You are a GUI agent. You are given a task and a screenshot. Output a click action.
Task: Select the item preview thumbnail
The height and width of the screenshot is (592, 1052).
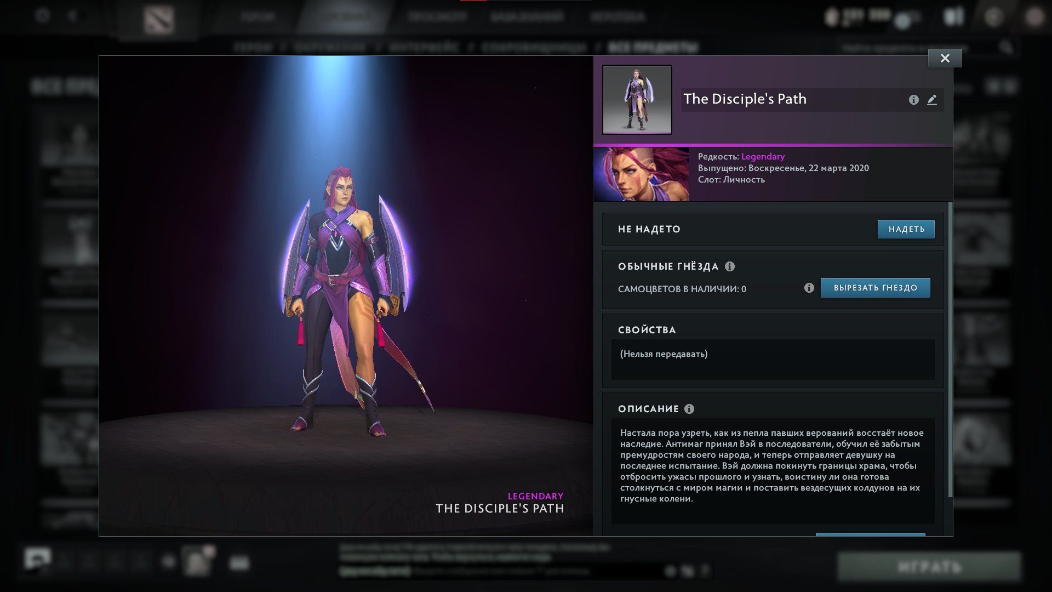pos(637,100)
